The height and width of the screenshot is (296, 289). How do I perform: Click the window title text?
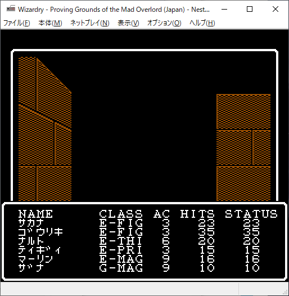(x=114, y=9)
